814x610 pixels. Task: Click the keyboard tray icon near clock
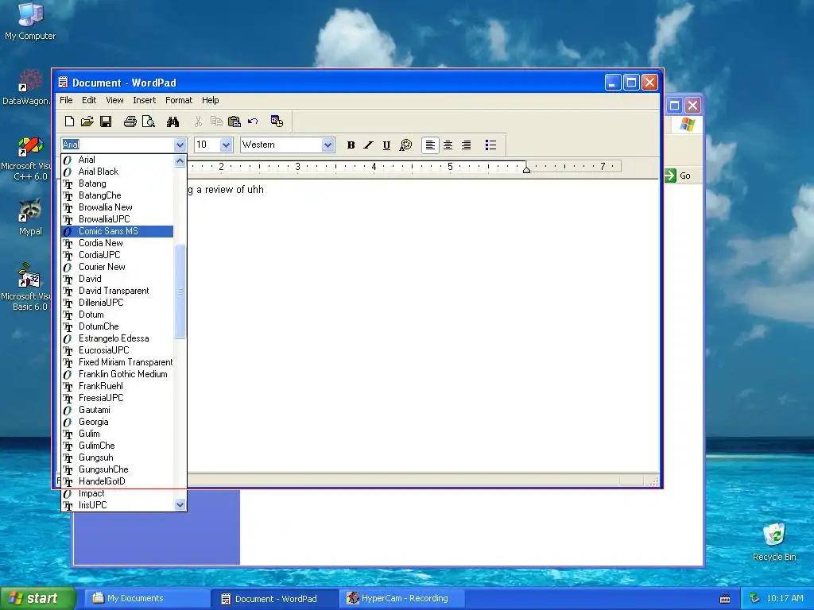(725, 599)
